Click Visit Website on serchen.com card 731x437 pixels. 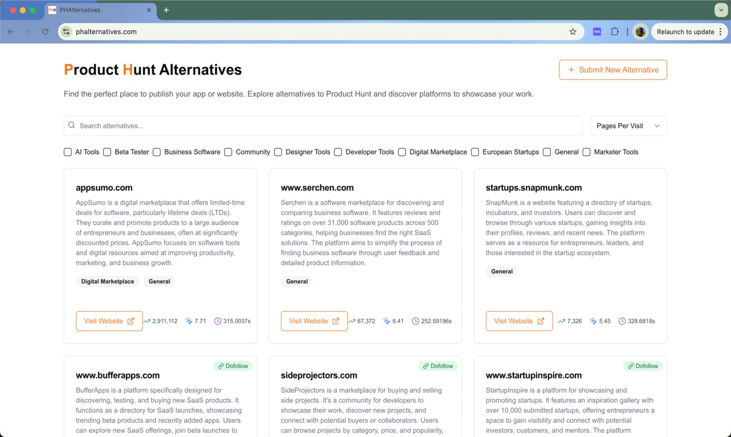[x=314, y=321]
